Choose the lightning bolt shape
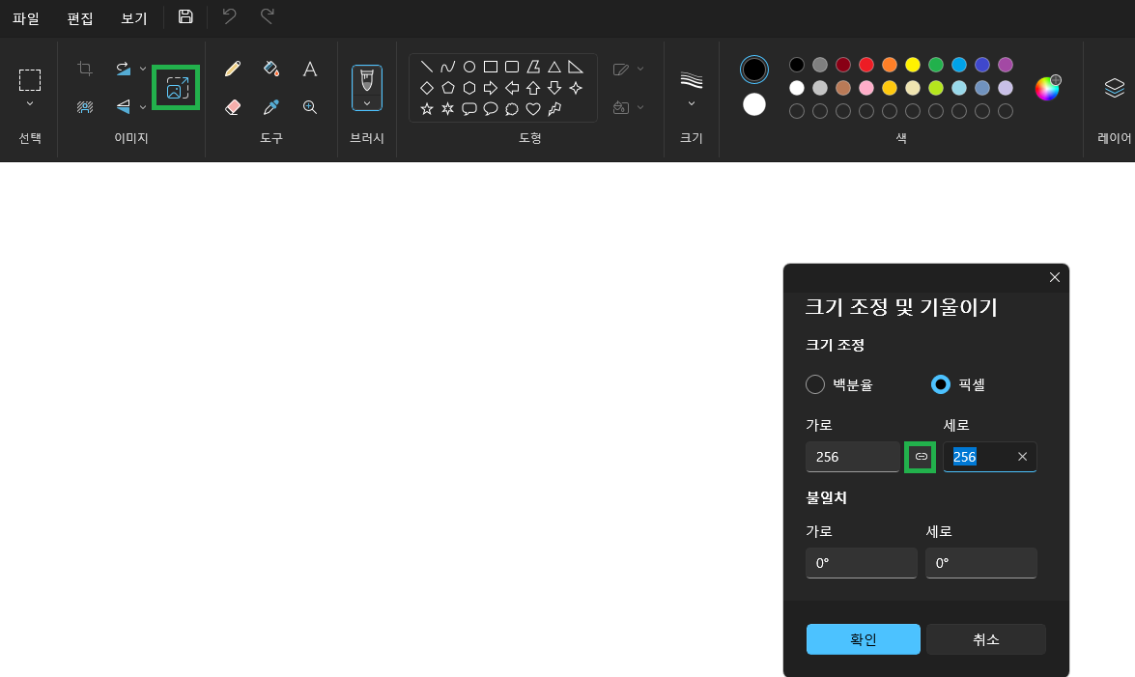Image resolution: width=1135 pixels, height=677 pixels. click(554, 108)
